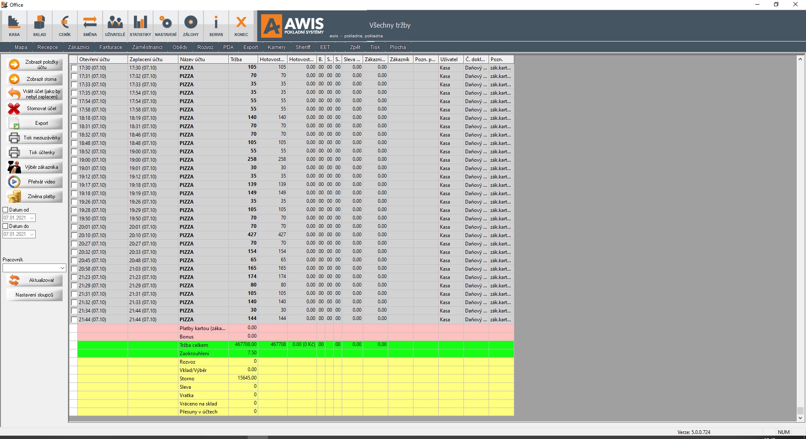The image size is (806, 439).
Task: Click the Tržba column header
Action: [243, 59]
